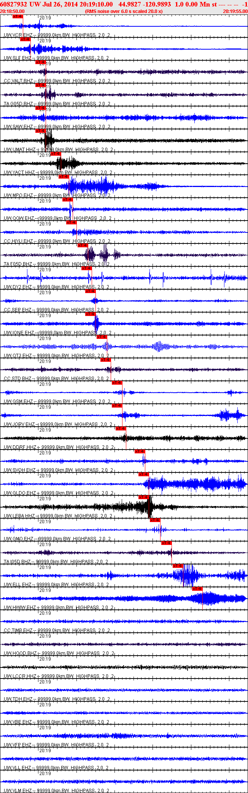
Task: Select the TA.I05D BHZ station label
Action: pyautogui.click(x=17, y=562)
